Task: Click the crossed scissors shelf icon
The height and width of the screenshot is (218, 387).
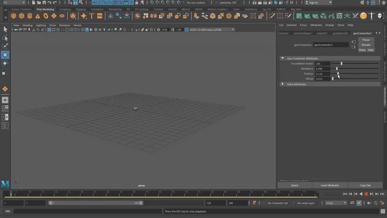Action: tap(355, 16)
